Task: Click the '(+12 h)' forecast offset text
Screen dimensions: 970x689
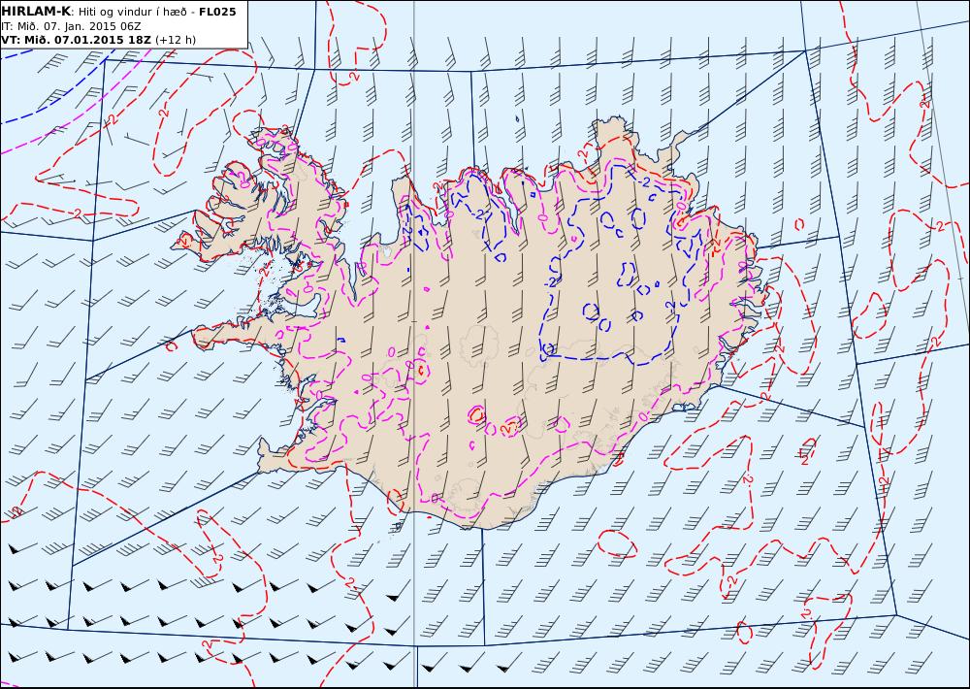Action: tap(175, 40)
